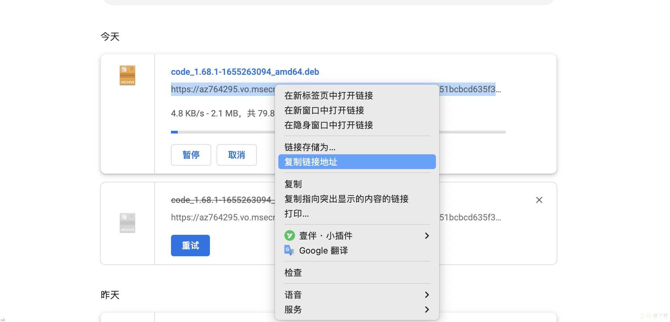The image size is (670, 322).
Task: Click the archive icon of the active download
Action: tap(127, 75)
